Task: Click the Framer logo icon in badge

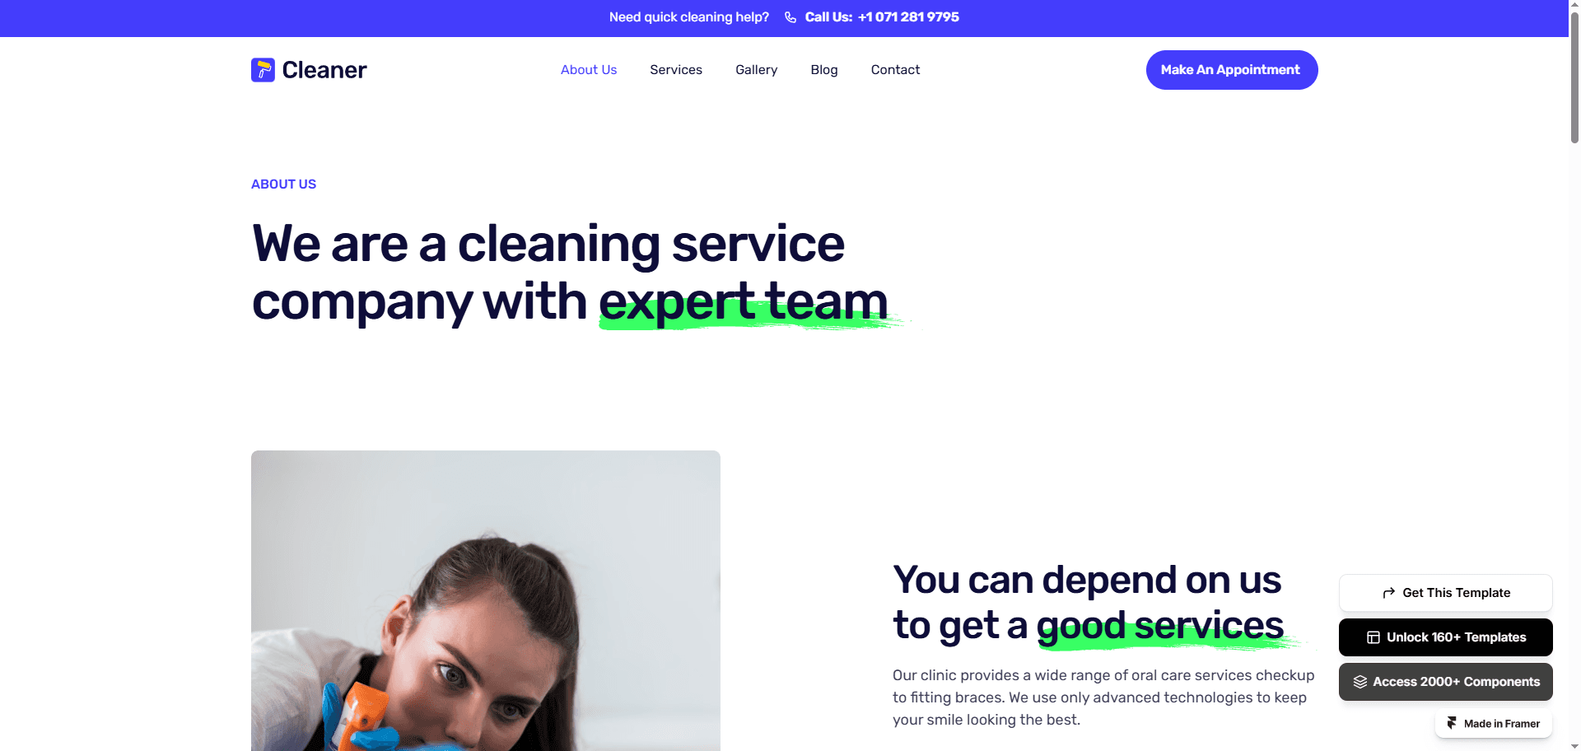Action: 1453,723
